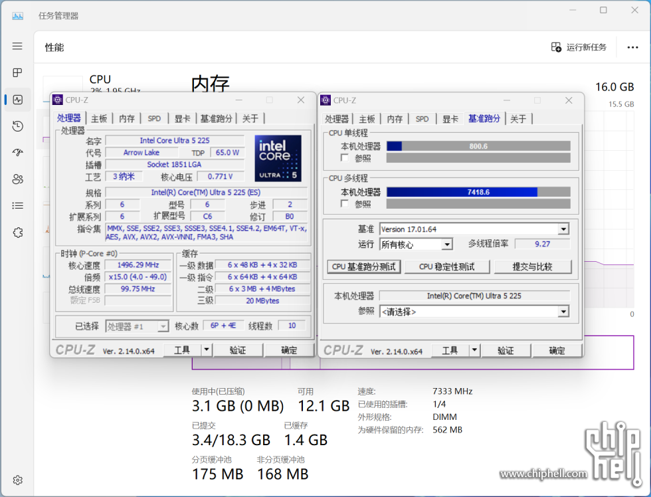
Task: Click the empty 参照 bar under CPU 多线程
Action: (x=478, y=204)
